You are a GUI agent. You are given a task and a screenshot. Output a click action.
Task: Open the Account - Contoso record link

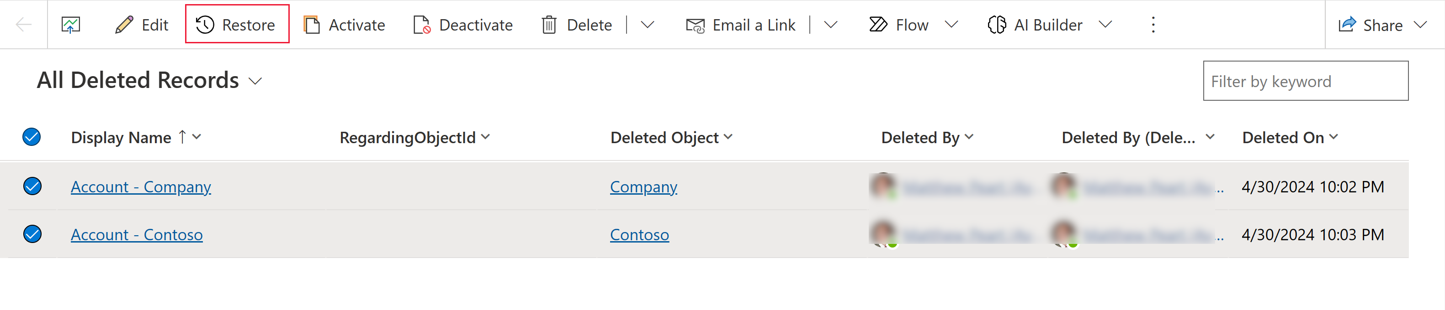click(x=136, y=234)
